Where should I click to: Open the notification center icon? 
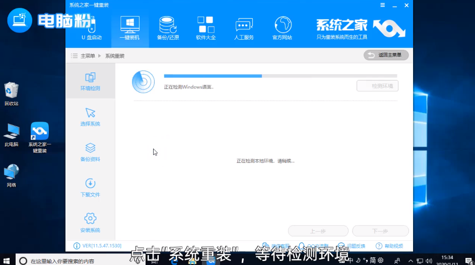point(469,261)
